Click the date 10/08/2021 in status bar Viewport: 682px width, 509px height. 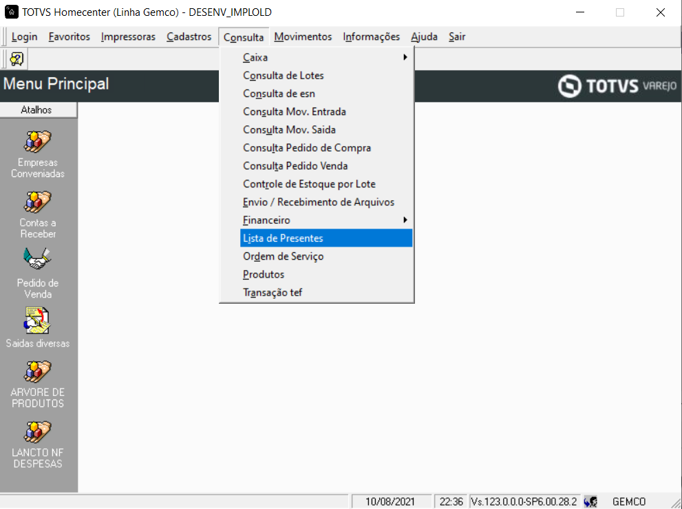(391, 501)
